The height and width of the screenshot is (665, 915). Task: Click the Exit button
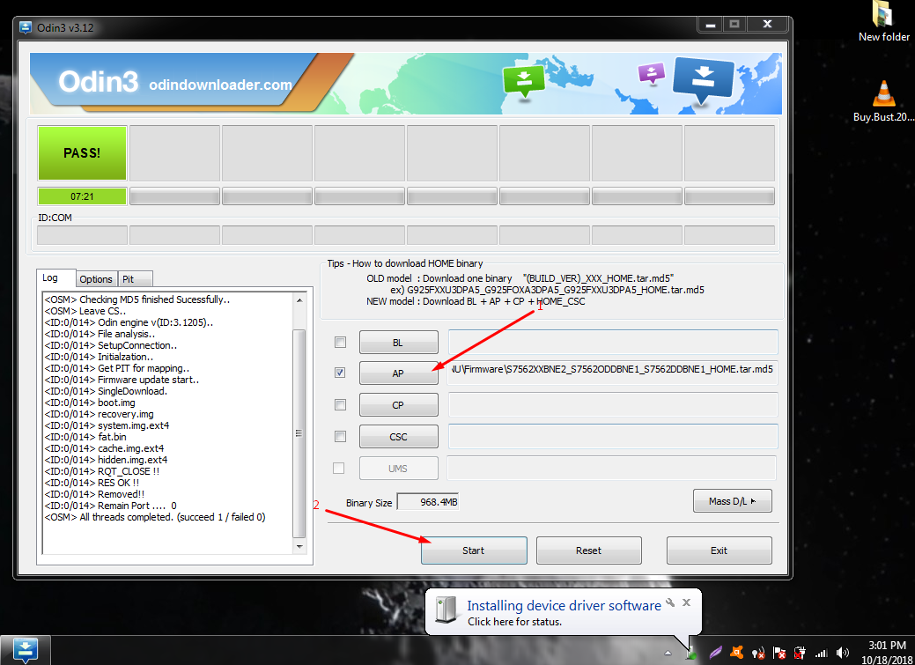719,550
